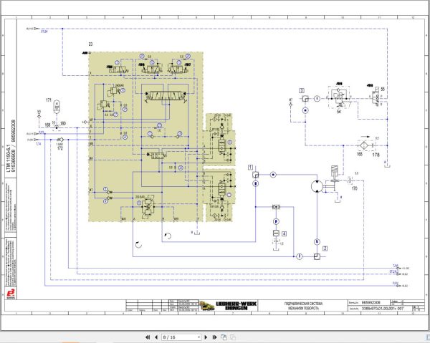Click the Russian drawing title text
The image size is (430, 343).
coord(303,306)
